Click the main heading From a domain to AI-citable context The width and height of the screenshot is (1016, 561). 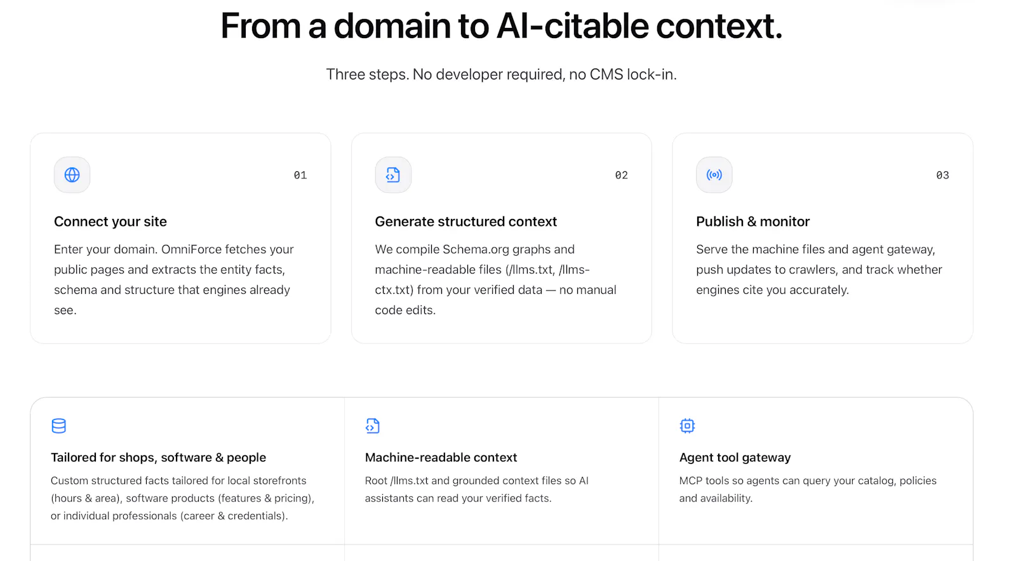[502, 26]
